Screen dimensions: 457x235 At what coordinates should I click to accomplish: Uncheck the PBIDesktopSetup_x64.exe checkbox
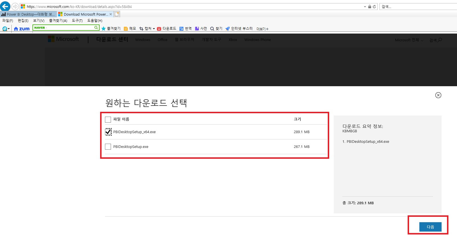tap(108, 132)
